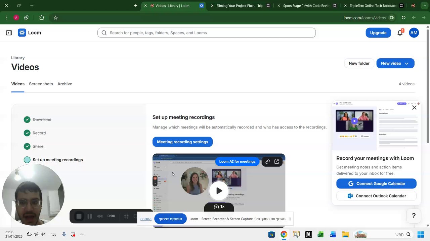Click the Loom AI for meetings badge

click(x=237, y=162)
